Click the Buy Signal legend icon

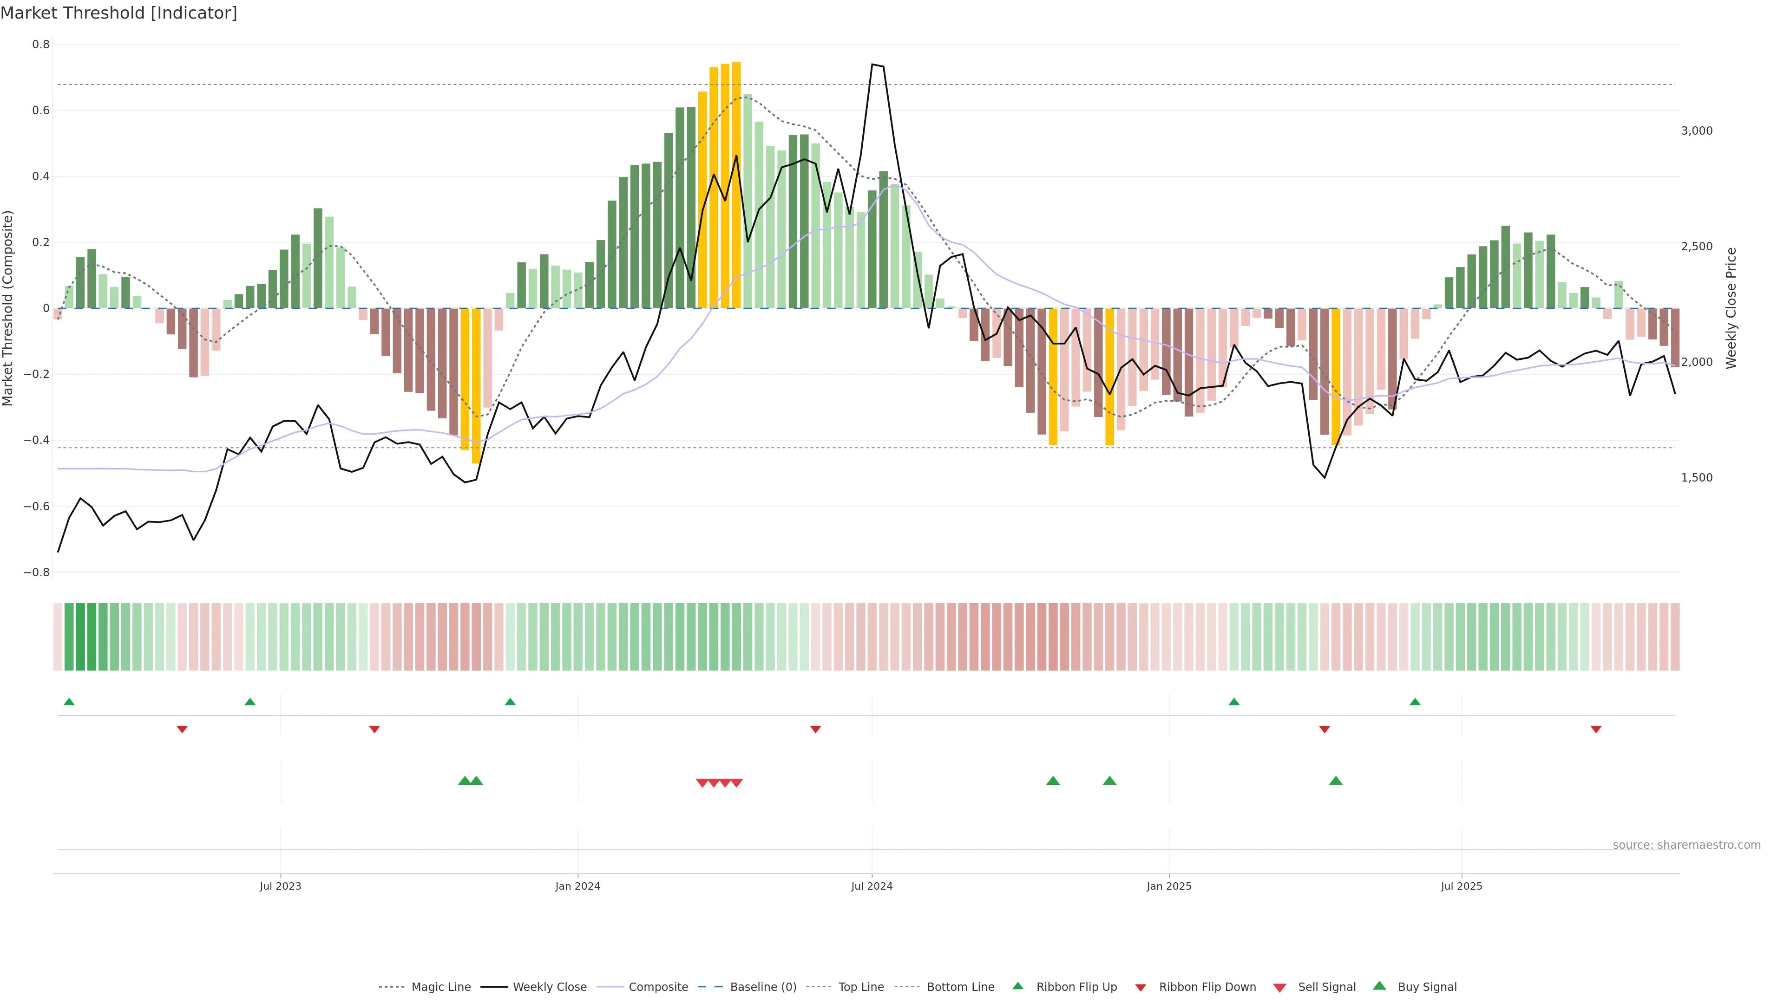pyautogui.click(x=1379, y=986)
